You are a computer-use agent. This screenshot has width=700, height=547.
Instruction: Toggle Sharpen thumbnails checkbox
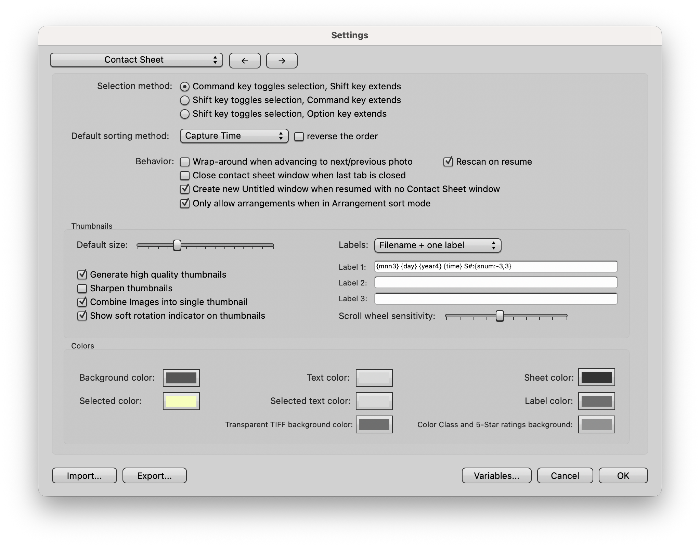pos(82,289)
